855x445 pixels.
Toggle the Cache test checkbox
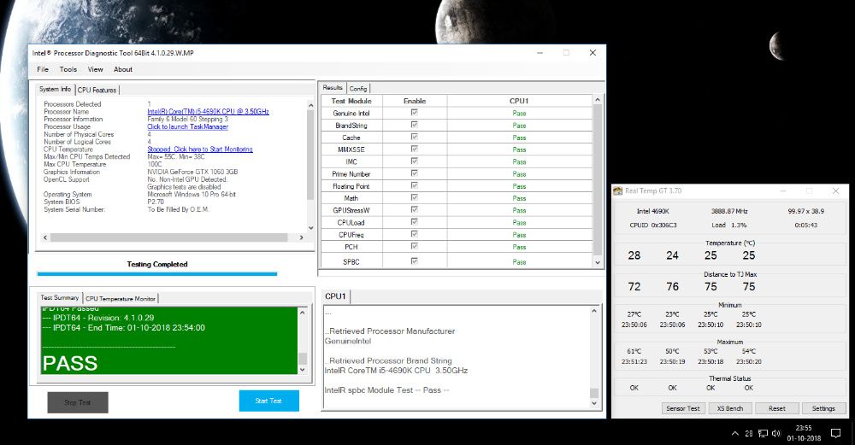coord(415,137)
